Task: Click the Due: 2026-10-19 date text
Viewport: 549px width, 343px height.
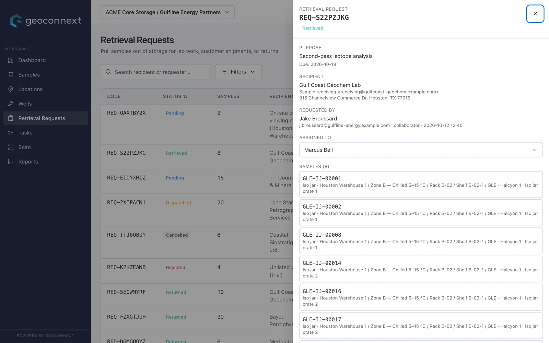Action: click(318, 64)
